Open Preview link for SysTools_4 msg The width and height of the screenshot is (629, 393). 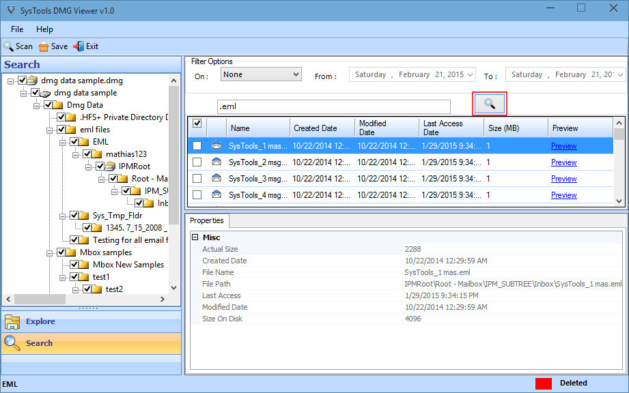[x=563, y=196]
